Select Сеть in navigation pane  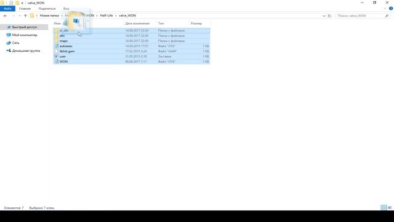[x=15, y=43]
